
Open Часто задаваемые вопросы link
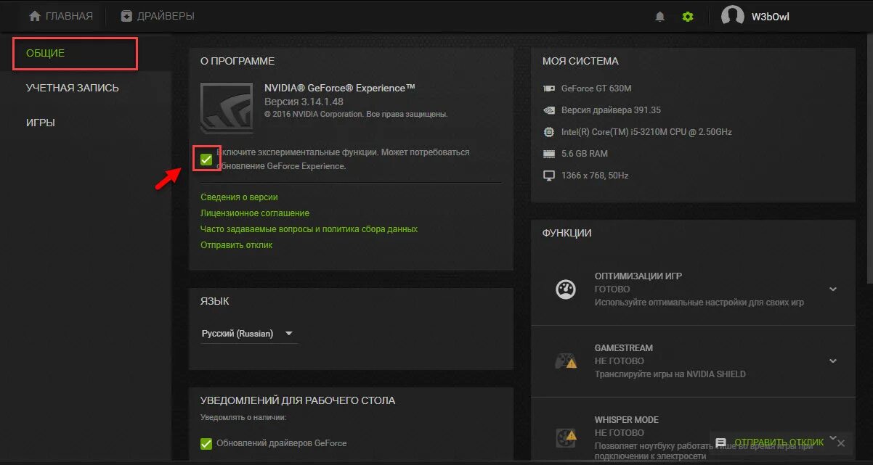(x=309, y=229)
